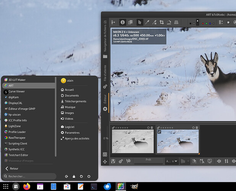Switch to File d'attente tab
This screenshot has height=191, width=236.
click(105, 73)
